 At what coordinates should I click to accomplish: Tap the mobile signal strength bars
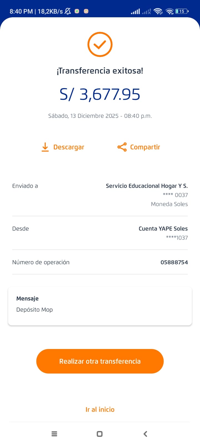coord(136,11)
